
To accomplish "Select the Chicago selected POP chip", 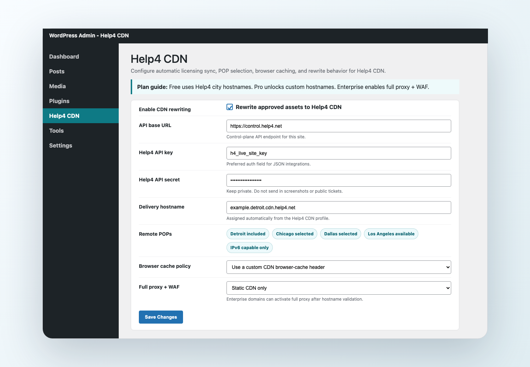I will tap(295, 234).
